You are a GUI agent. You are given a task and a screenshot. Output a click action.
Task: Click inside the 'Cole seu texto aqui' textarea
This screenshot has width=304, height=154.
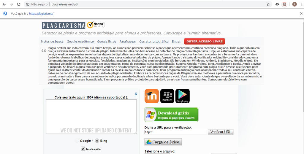(91, 117)
